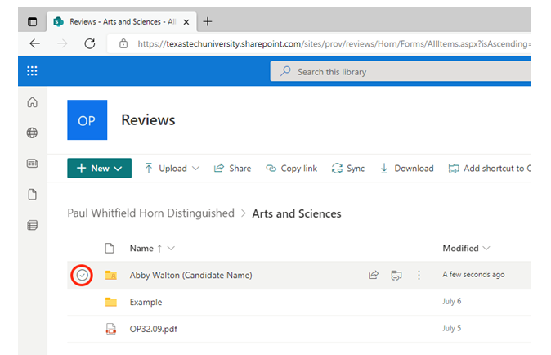Open the New dropdown button
The height and width of the screenshot is (355, 551).
[x=100, y=168]
